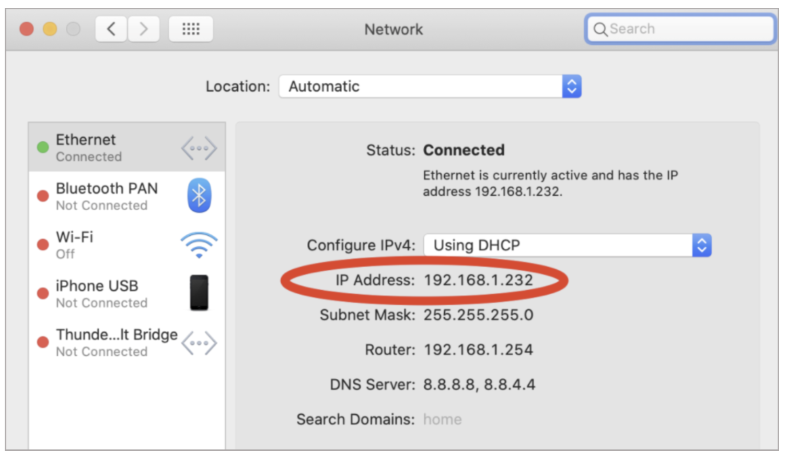Click the Ethernet connection arrows icon
787x456 pixels.
pos(199,148)
